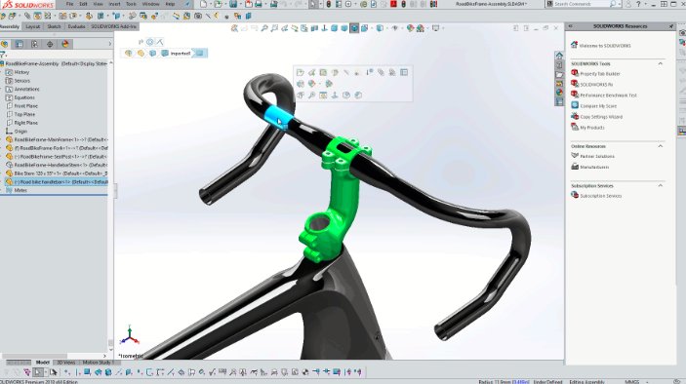The height and width of the screenshot is (384, 686).
Task: Open Appearances sphere icon in task pane tabs
Action: point(559,93)
